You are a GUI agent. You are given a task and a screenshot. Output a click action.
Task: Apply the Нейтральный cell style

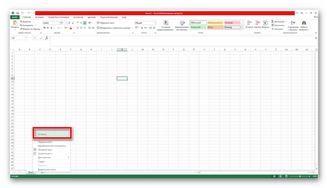click(x=215, y=22)
